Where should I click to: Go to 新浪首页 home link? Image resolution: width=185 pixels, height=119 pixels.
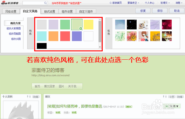point(116,3)
